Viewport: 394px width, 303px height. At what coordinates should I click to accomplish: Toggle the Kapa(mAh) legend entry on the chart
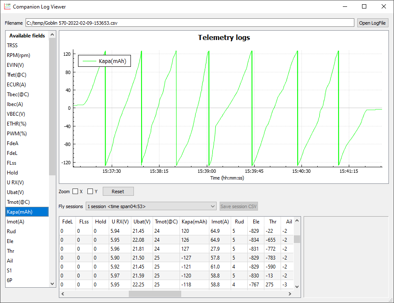[104, 60]
